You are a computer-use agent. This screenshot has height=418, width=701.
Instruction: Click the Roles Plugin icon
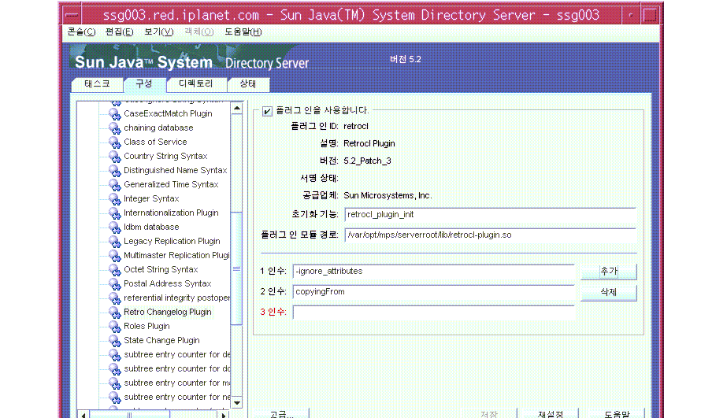click(115, 327)
